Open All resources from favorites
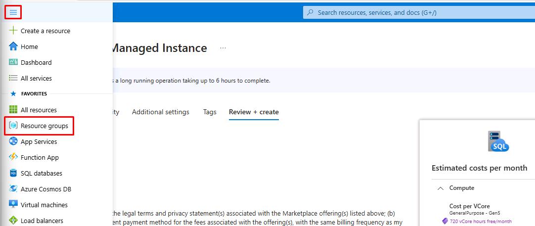Screen dimensions: 535x226 pos(39,110)
